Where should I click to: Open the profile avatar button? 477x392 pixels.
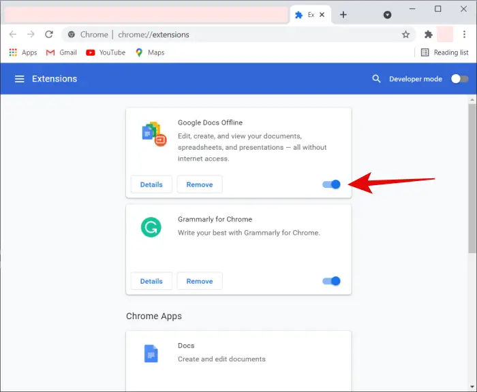pyautogui.click(x=445, y=34)
